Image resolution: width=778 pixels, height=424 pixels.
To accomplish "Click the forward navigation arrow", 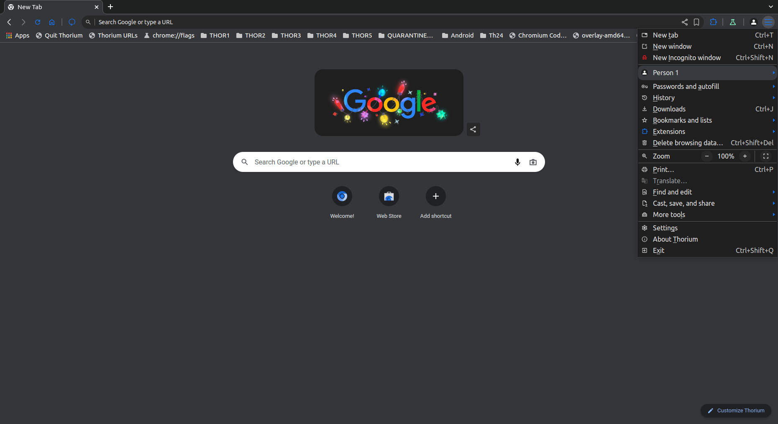I will click(23, 22).
